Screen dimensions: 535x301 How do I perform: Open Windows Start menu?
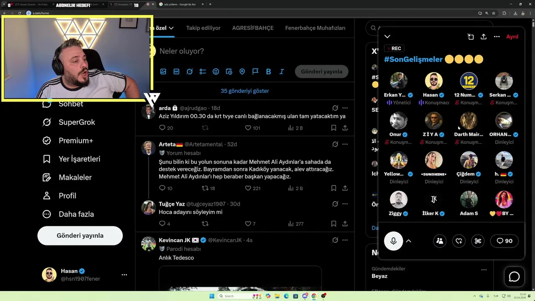[211, 296]
